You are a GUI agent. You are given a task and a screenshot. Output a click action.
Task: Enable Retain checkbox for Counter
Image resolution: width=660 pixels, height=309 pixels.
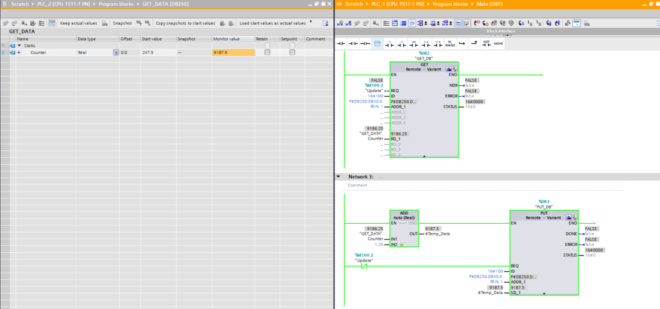click(x=267, y=52)
